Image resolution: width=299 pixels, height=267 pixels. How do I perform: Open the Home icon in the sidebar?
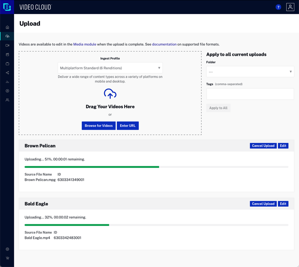point(7,27)
